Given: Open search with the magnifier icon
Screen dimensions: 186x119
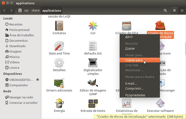Looking at the screenshot, I should (165, 10).
